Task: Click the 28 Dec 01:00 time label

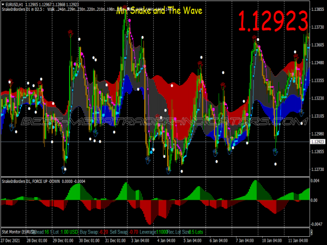Action: 37,241
